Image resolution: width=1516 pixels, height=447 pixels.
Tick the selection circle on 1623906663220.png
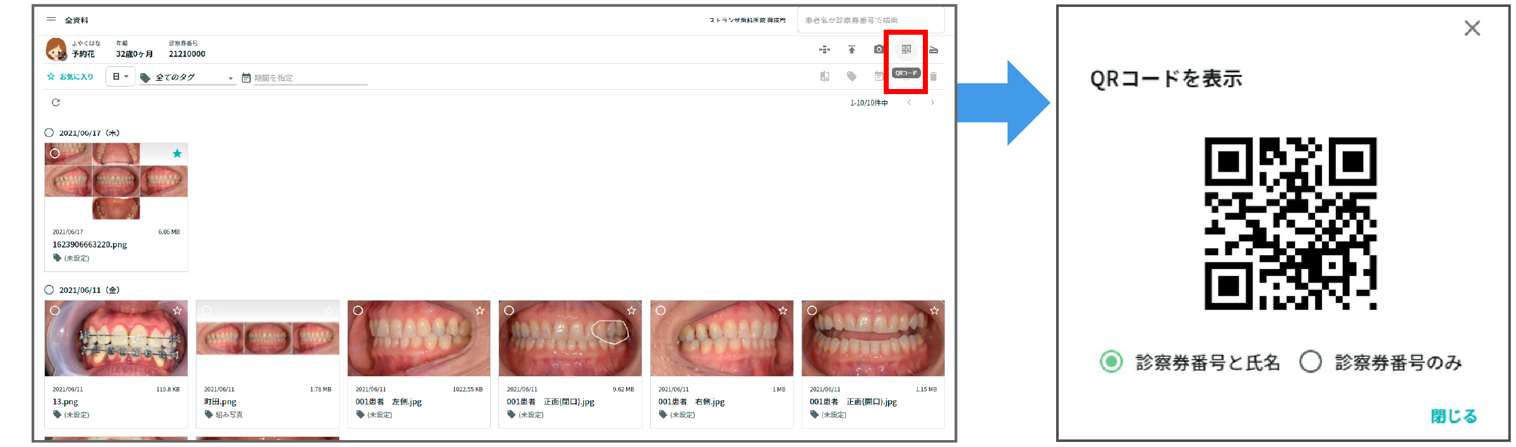pyautogui.click(x=55, y=153)
